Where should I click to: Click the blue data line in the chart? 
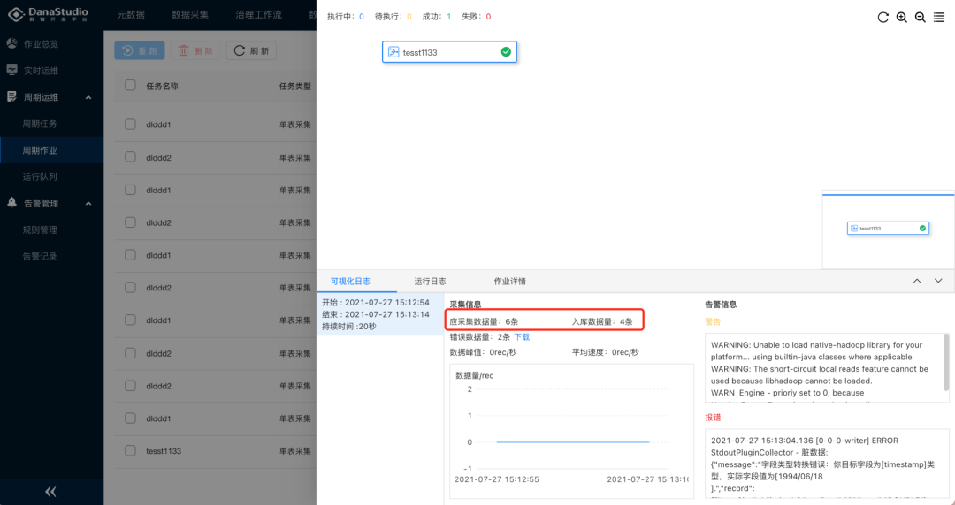(x=572, y=442)
